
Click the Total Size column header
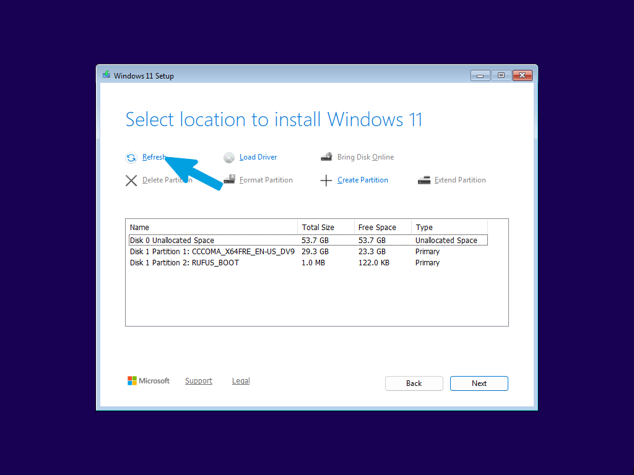[x=326, y=227]
